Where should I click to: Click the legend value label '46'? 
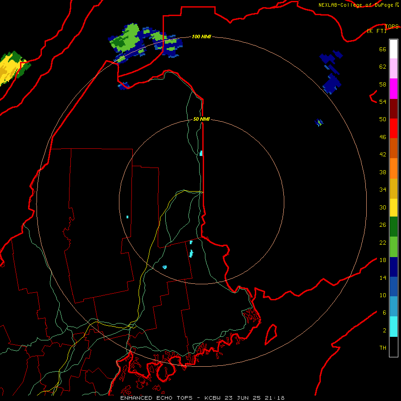pyautogui.click(x=383, y=137)
